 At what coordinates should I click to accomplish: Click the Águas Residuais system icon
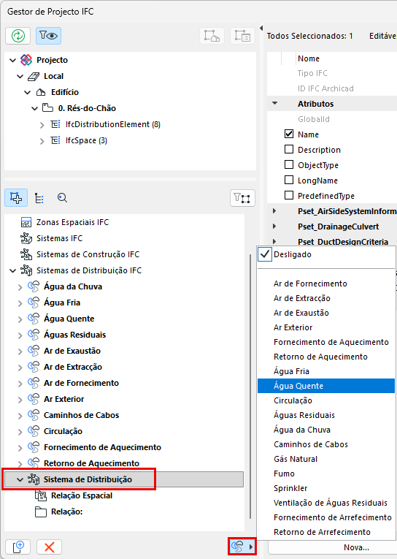[34, 335]
